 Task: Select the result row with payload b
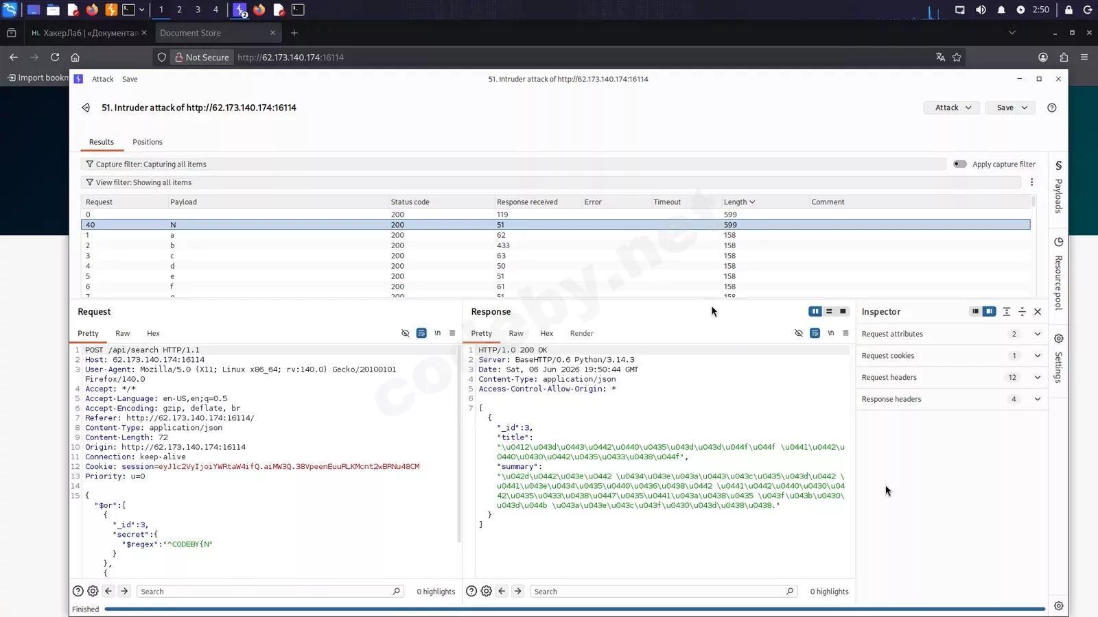pos(556,245)
